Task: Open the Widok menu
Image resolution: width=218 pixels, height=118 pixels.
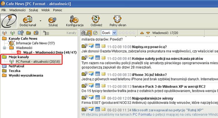Action: click(x=46, y=10)
